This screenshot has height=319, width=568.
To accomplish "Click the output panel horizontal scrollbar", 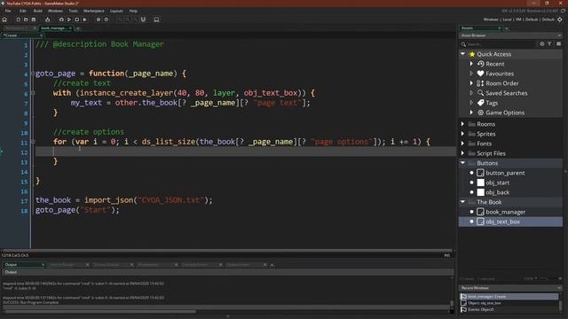I will click(x=99, y=311).
